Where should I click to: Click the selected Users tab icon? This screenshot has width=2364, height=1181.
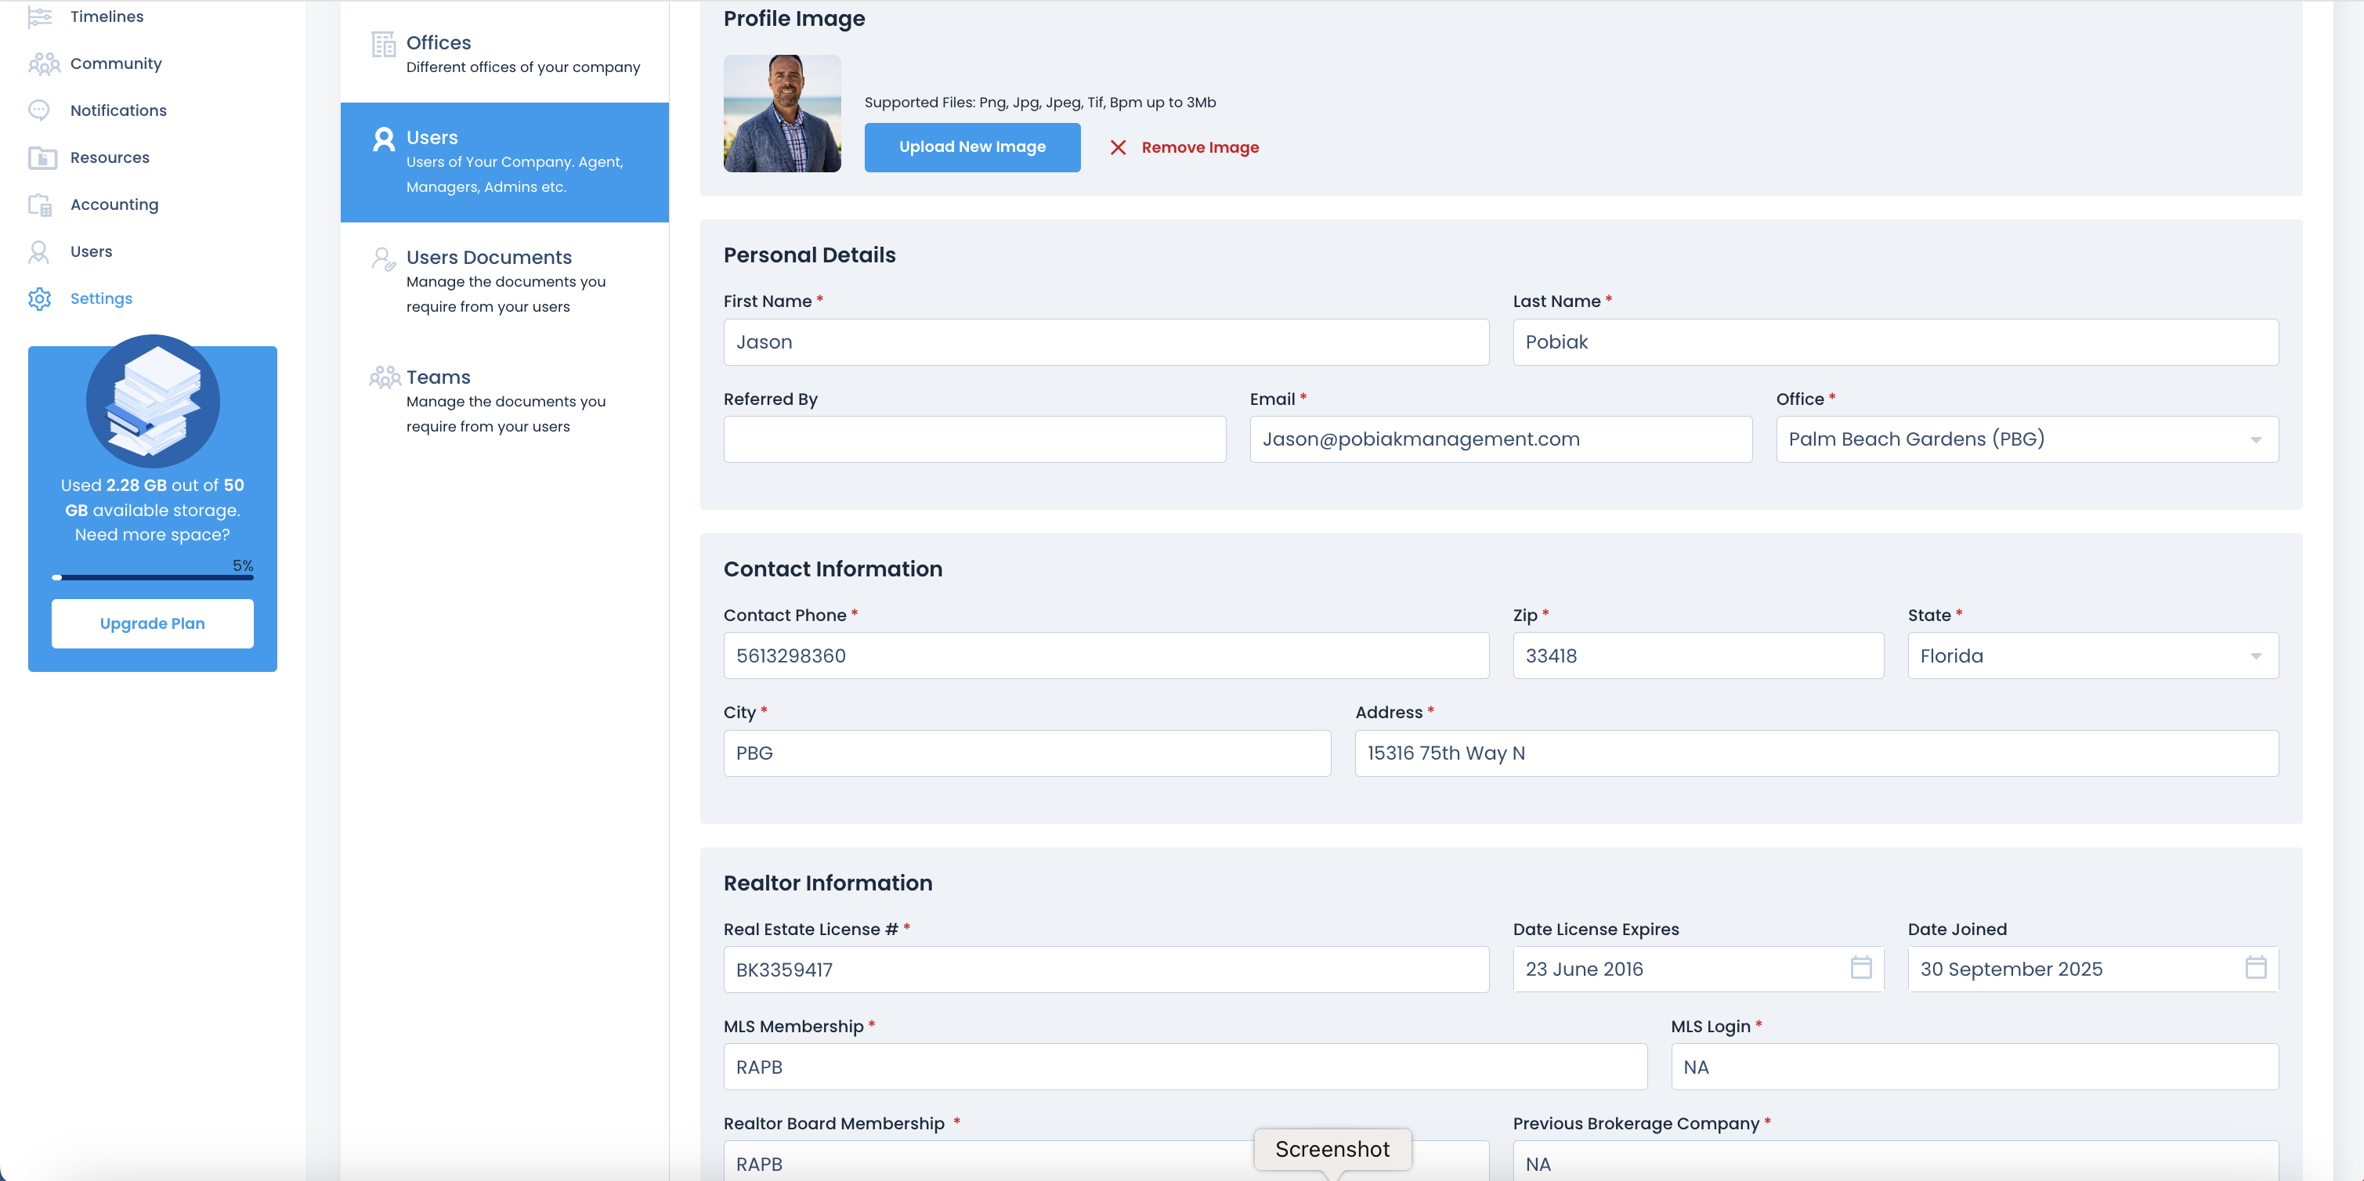(x=384, y=139)
